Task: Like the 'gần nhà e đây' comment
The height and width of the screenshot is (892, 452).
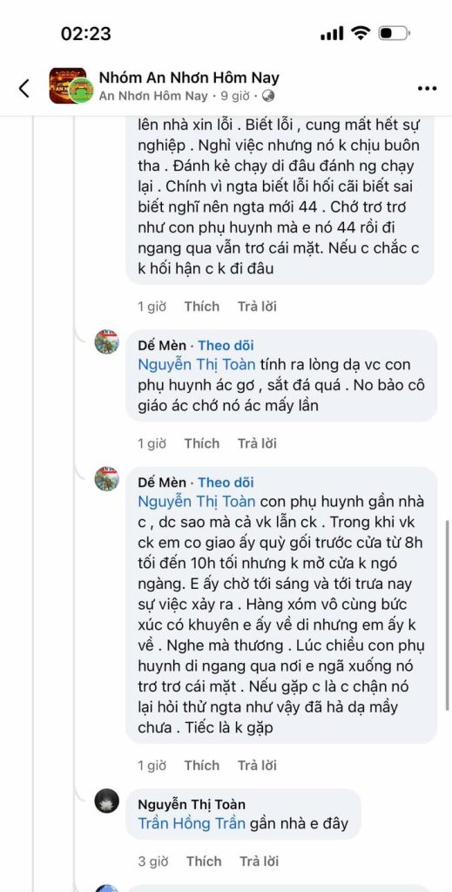Action: tap(203, 862)
